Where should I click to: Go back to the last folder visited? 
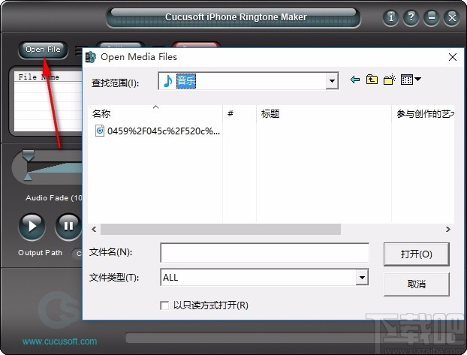point(354,80)
